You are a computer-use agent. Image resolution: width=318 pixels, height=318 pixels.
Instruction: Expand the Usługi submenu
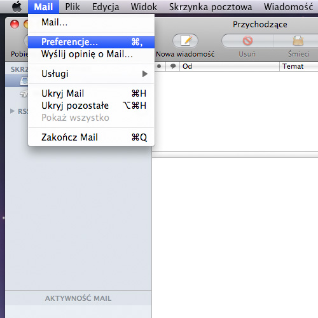(x=91, y=74)
